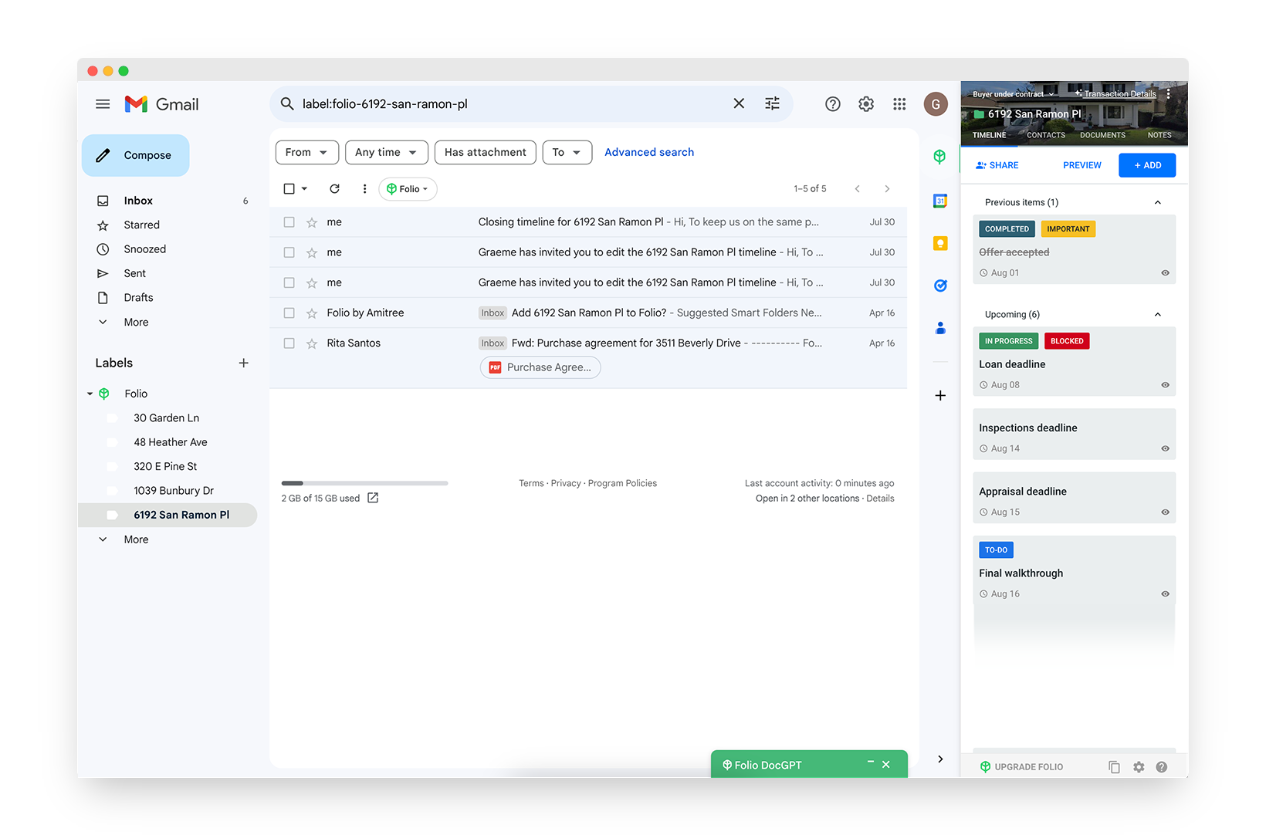Open the Advanced search link
The width and height of the screenshot is (1266, 835).
coord(648,153)
